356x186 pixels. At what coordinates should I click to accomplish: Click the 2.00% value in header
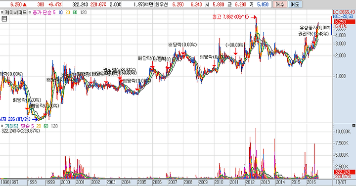[115, 4]
